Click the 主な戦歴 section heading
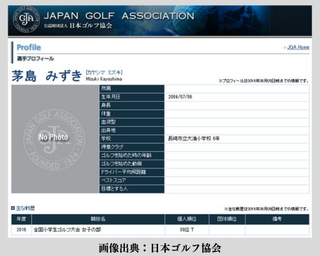 (x=26, y=208)
